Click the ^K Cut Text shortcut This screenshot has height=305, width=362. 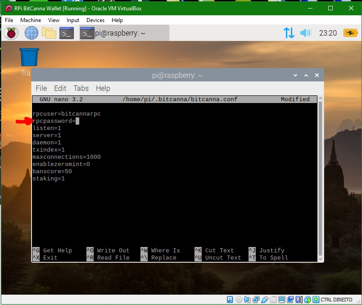coord(214,250)
